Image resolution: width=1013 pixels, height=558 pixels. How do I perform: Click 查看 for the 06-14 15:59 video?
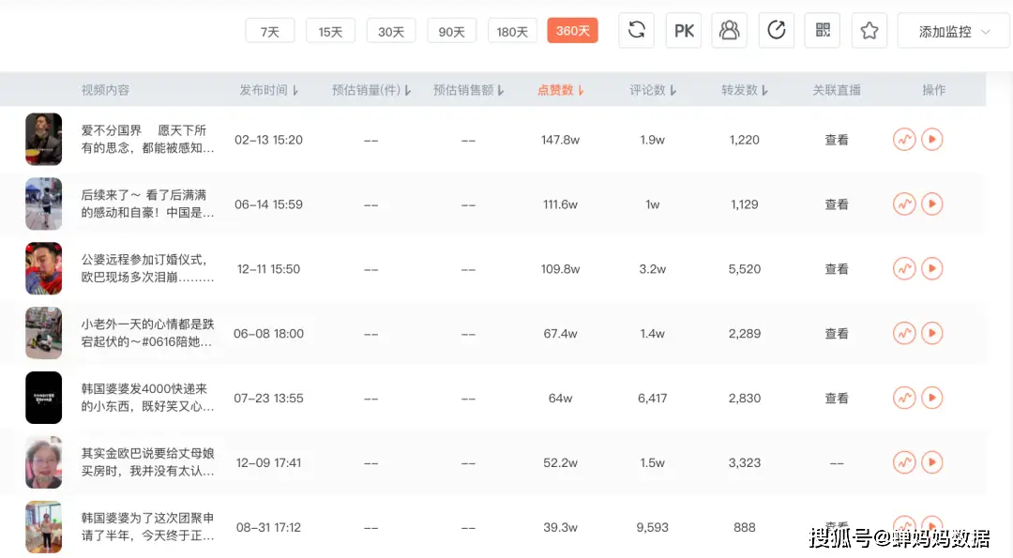click(836, 204)
